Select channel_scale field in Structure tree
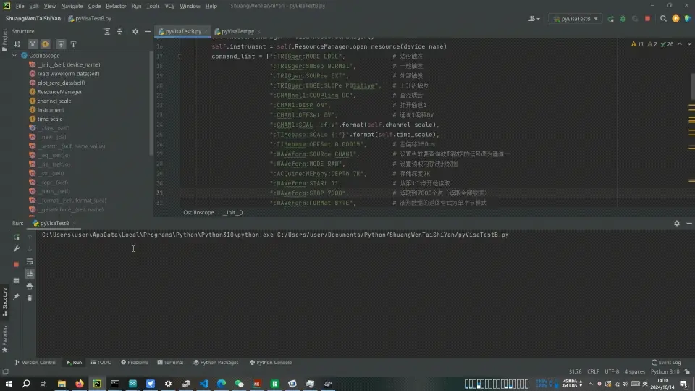Viewport: 695px width, 391px height. click(x=54, y=101)
